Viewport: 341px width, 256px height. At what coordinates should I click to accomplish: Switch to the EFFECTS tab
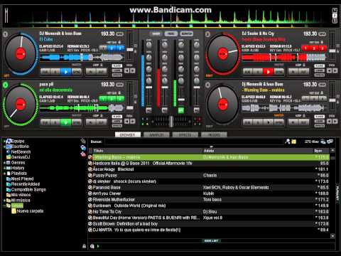[x=185, y=134]
